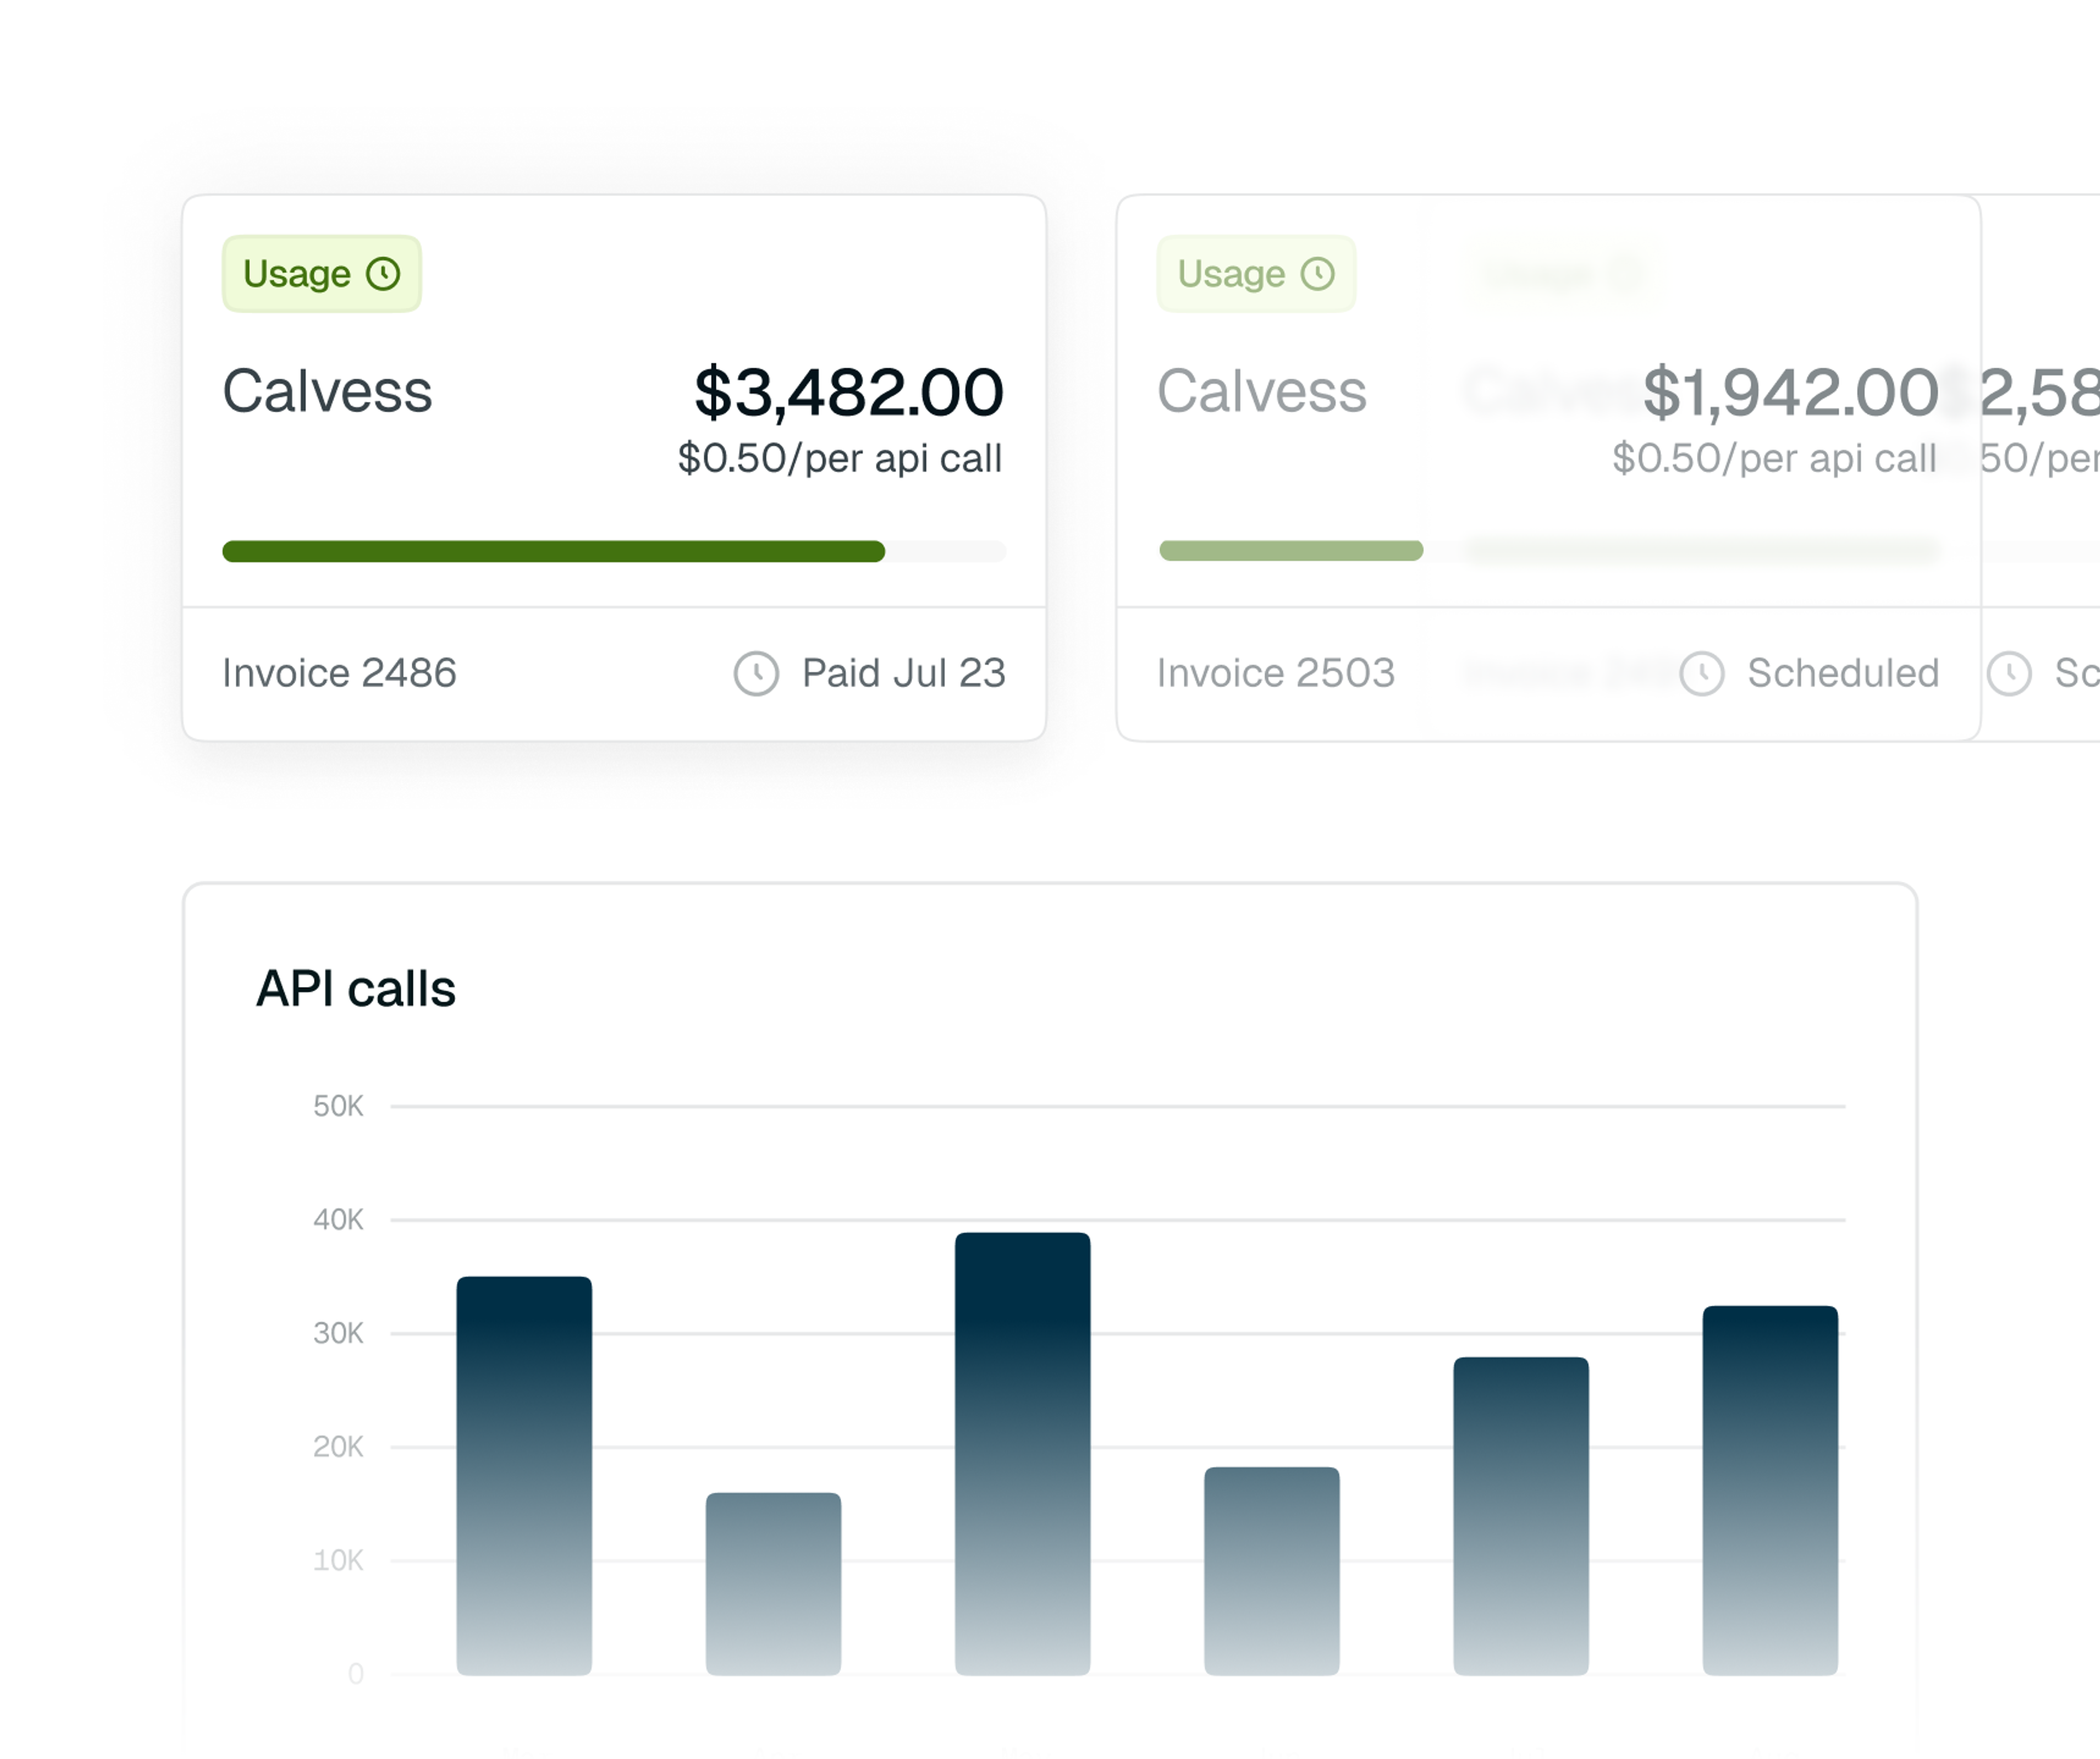The height and width of the screenshot is (1759, 2100).
Task: Click the Paid Jul 23 status text
Action: click(903, 673)
